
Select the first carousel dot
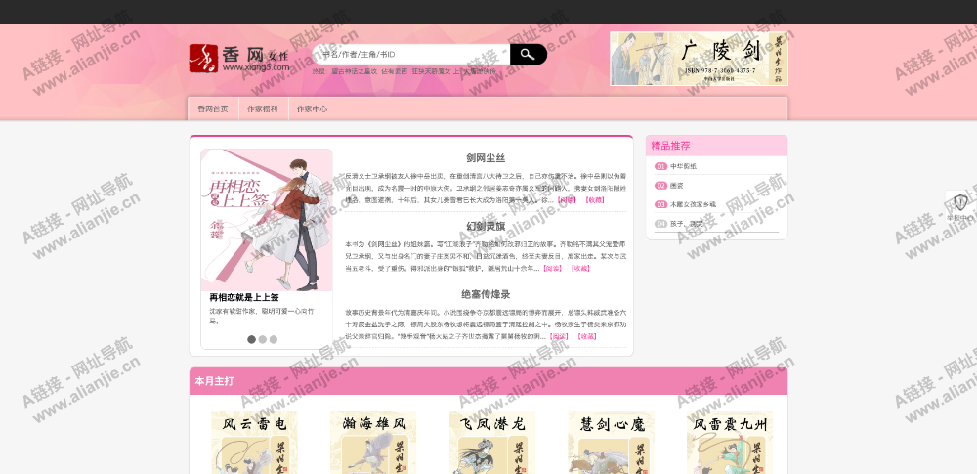coord(252,339)
